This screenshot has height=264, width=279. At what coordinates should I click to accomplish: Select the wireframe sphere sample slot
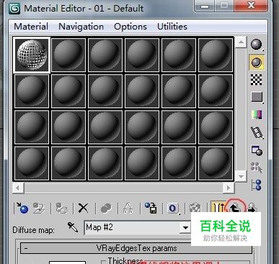click(32, 55)
